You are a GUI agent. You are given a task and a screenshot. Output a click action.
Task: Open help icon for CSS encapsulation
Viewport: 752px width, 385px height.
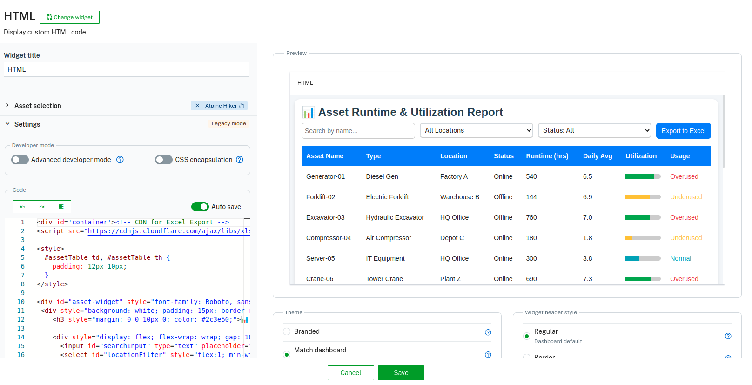pos(240,160)
